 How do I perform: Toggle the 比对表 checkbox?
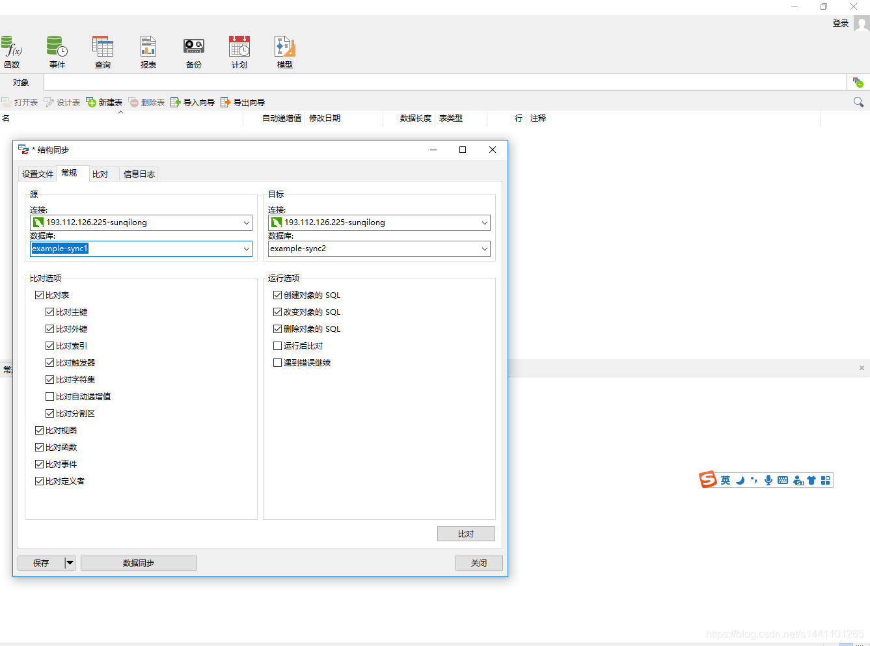(39, 295)
